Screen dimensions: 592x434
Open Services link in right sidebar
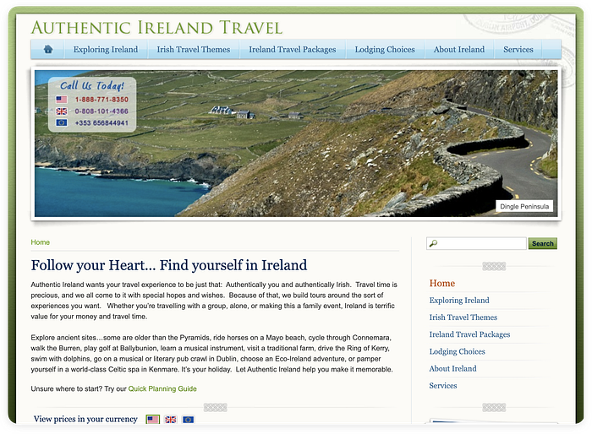(x=443, y=386)
